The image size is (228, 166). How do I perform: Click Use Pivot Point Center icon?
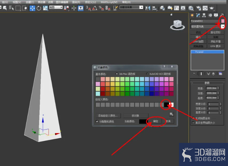[x=66, y=8]
